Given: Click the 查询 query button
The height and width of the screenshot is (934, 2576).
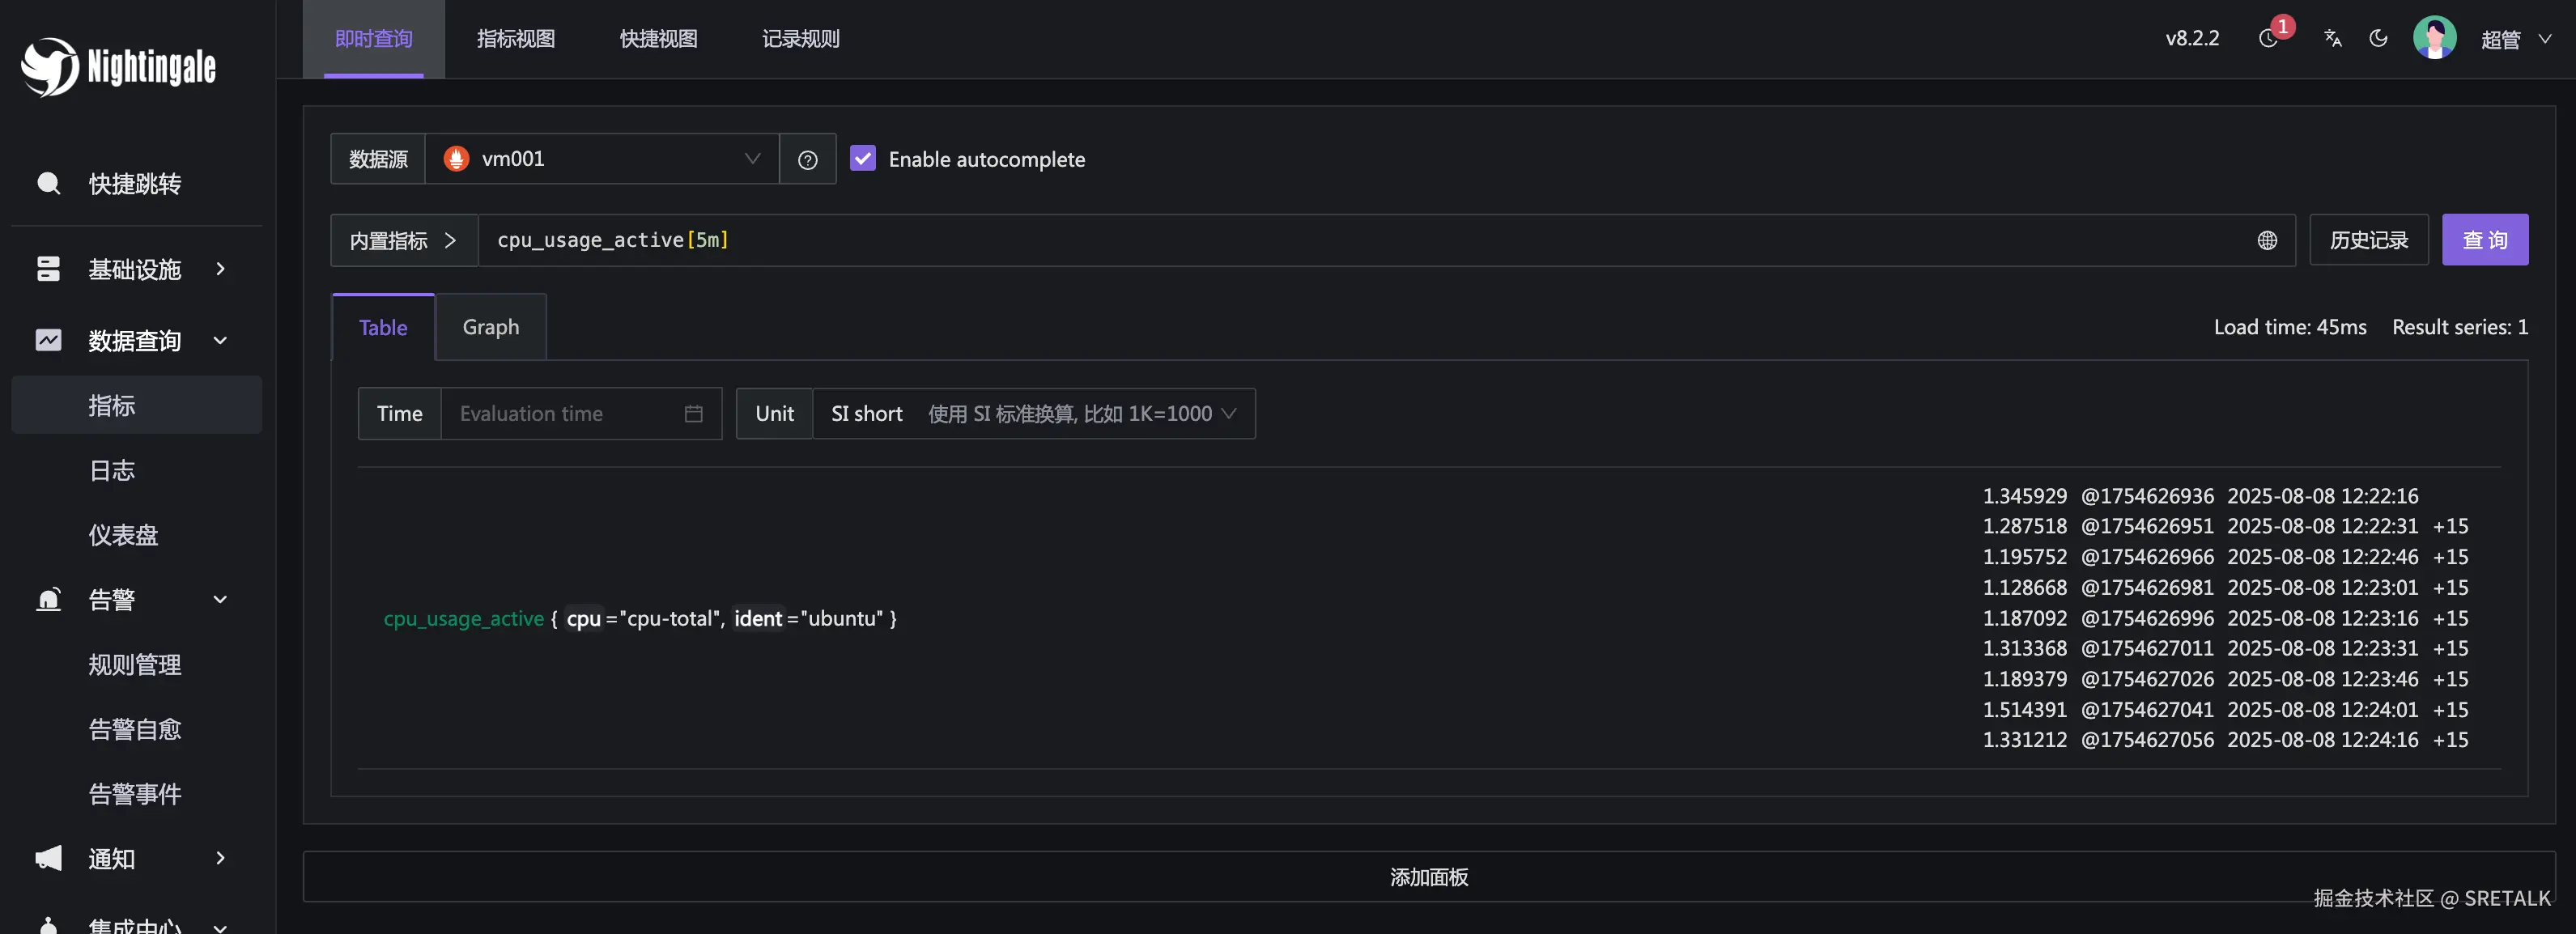Looking at the screenshot, I should point(2484,240).
